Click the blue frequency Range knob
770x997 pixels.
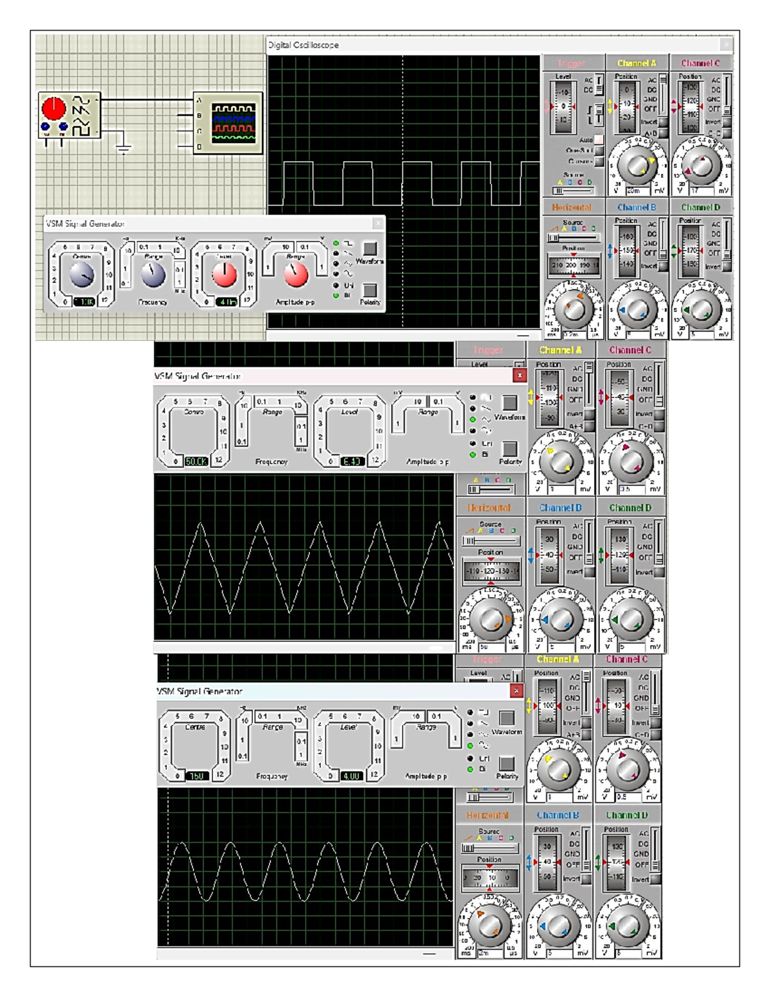click(x=153, y=275)
